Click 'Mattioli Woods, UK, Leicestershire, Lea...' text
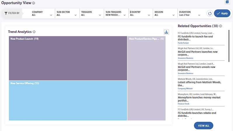This screenshot has width=233, height=131. click(x=196, y=79)
